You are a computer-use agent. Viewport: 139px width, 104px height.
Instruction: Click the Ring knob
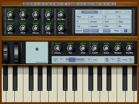(48, 28)
